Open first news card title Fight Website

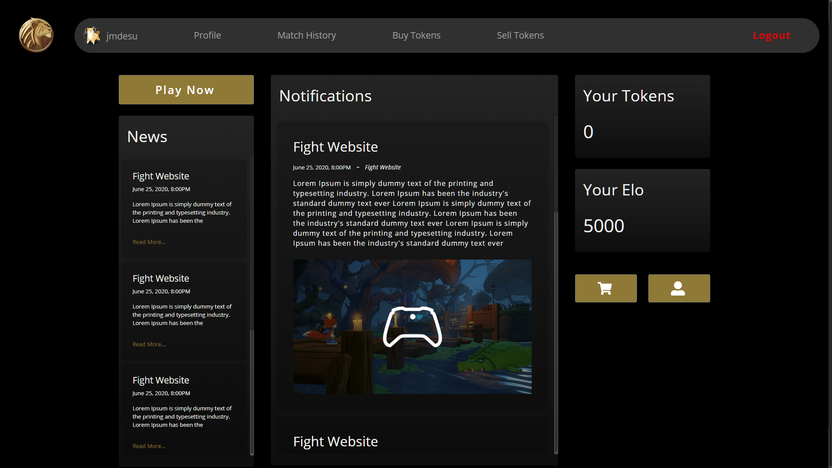[x=161, y=176]
